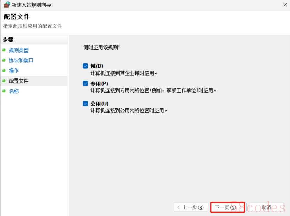Go to the 协议和端口 step
This screenshot has height=216, width=290.
pyautogui.click(x=21, y=60)
